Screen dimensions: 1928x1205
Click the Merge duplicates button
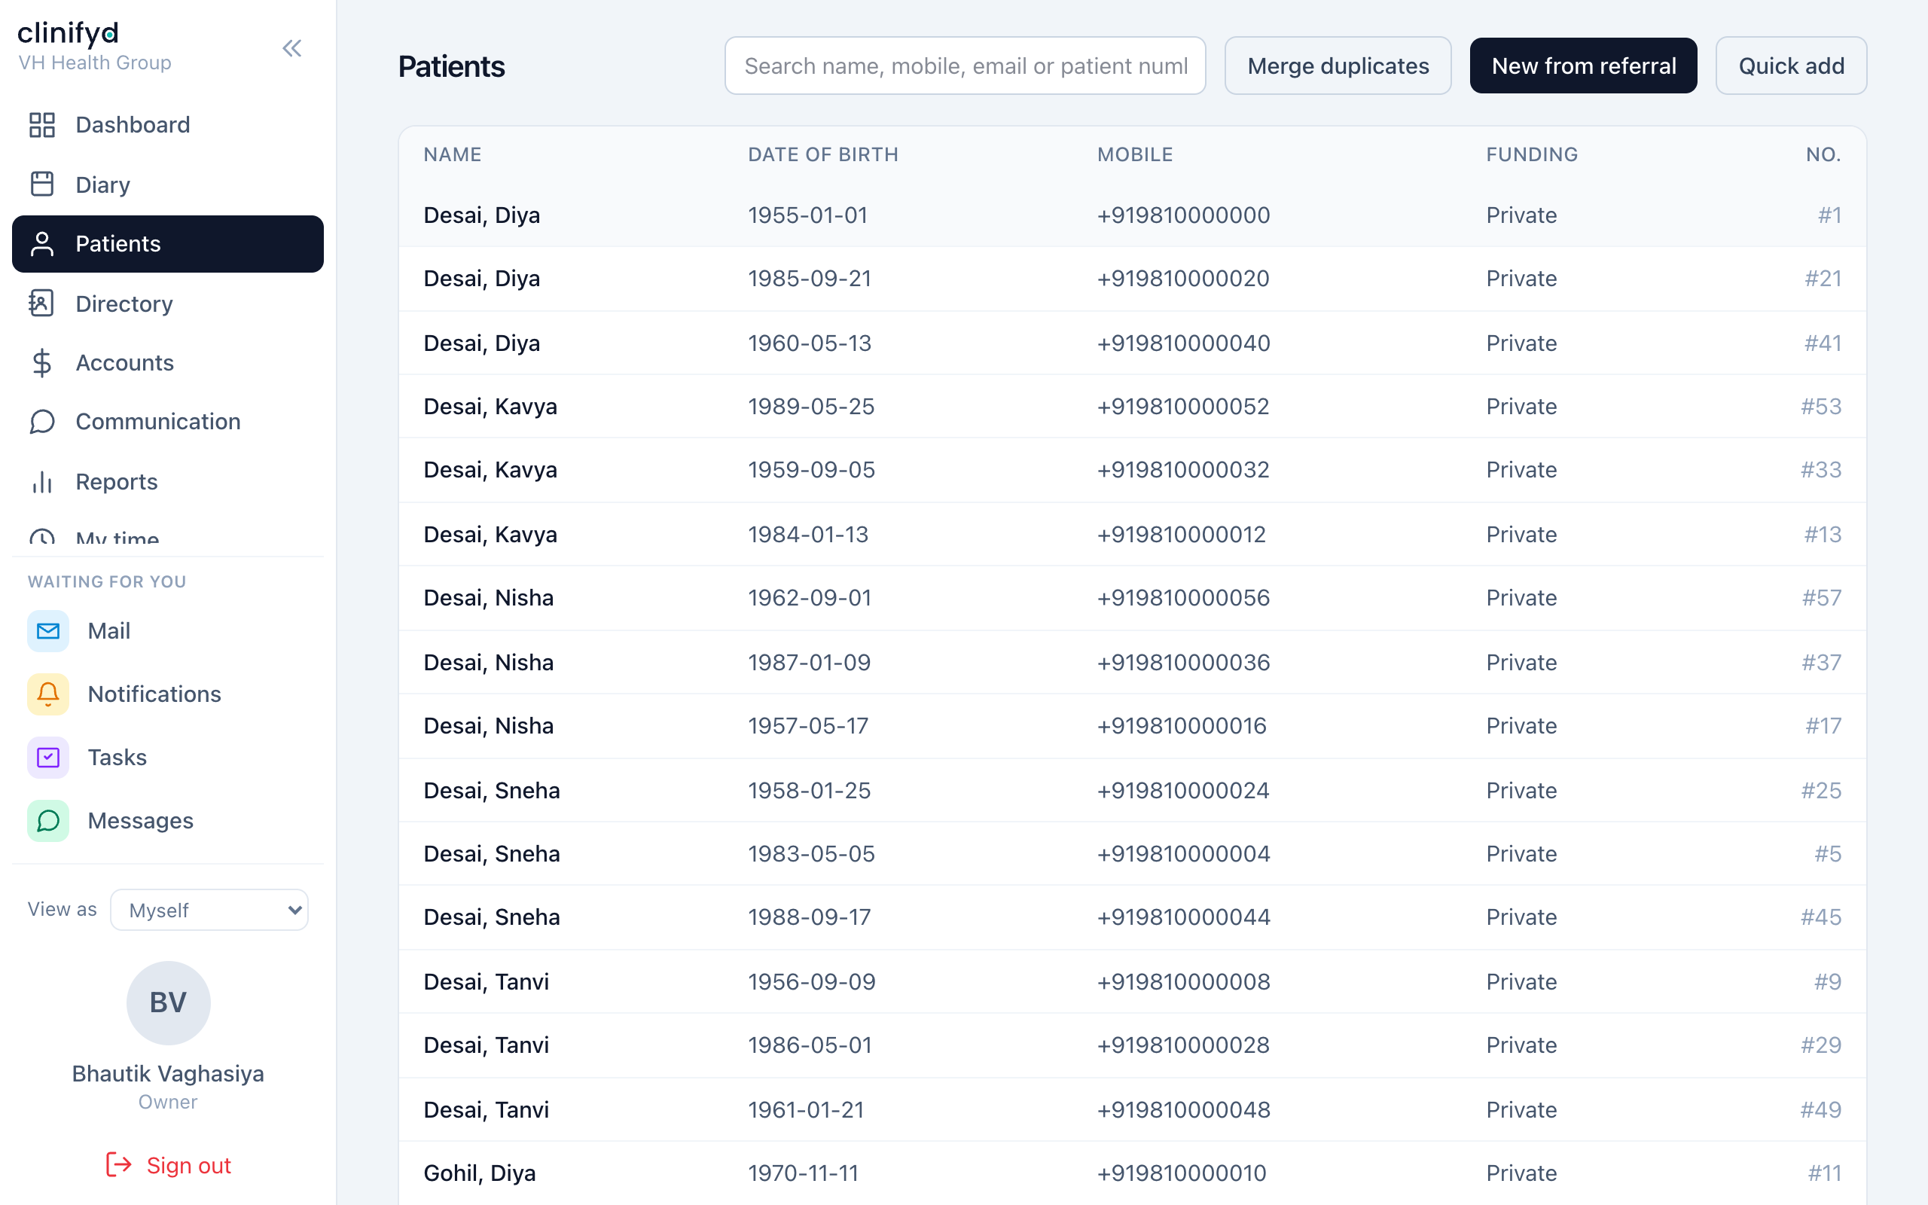pos(1338,66)
